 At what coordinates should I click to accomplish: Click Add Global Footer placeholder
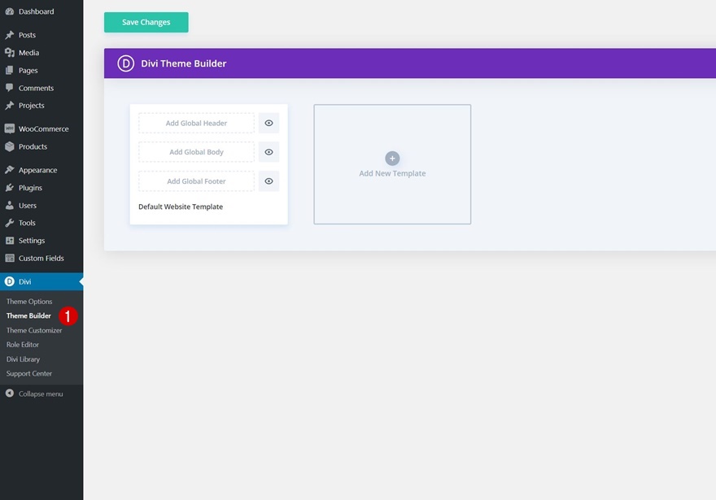pos(196,181)
